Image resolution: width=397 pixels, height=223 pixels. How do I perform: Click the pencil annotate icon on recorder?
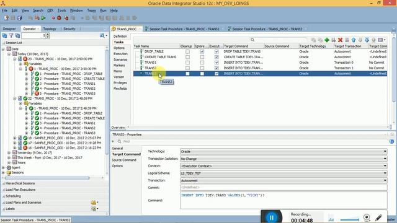click(x=378, y=217)
